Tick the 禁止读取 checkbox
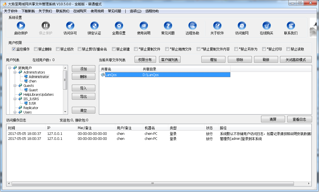The height and width of the screenshot is (192, 319). tap(288, 49)
